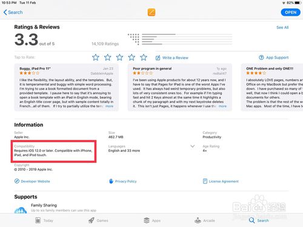Rate the app one star
This screenshot has width=303, height=227.
[96, 58]
